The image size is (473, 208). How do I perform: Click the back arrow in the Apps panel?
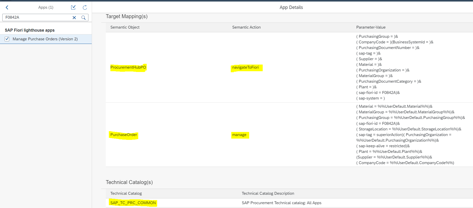7,7
